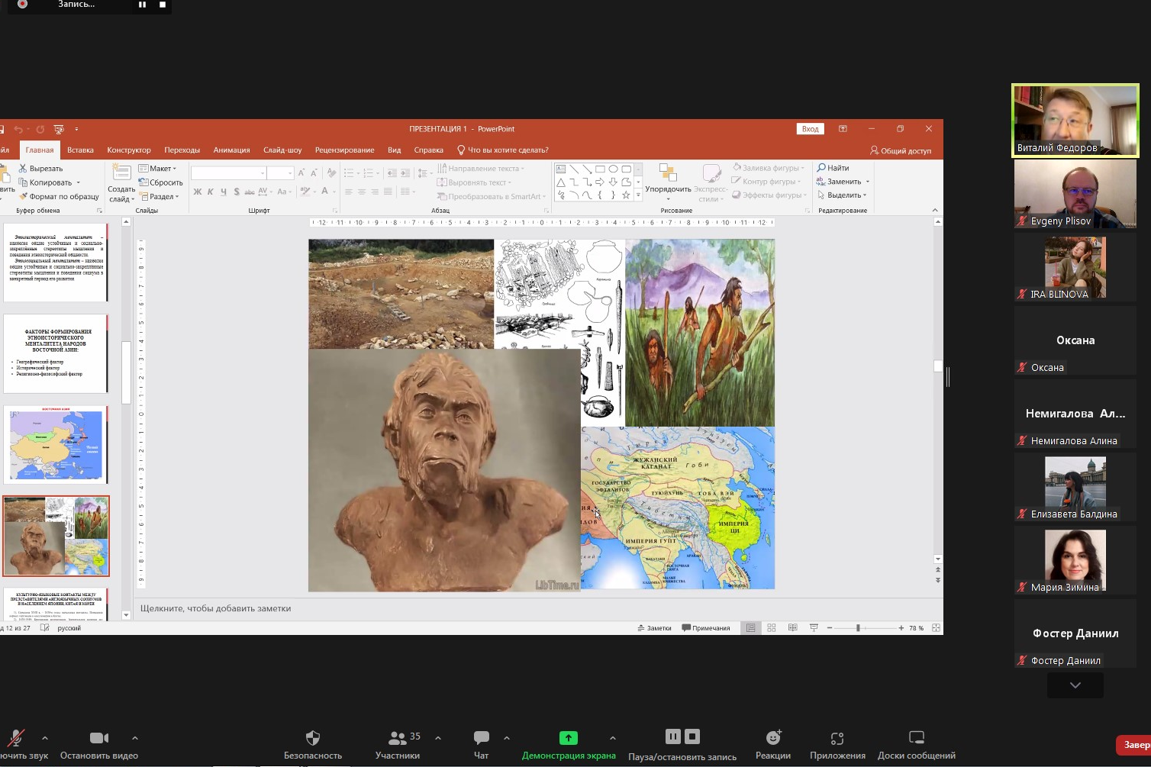Select the triangle shape in gallery
Image resolution: width=1151 pixels, height=767 pixels.
click(561, 182)
